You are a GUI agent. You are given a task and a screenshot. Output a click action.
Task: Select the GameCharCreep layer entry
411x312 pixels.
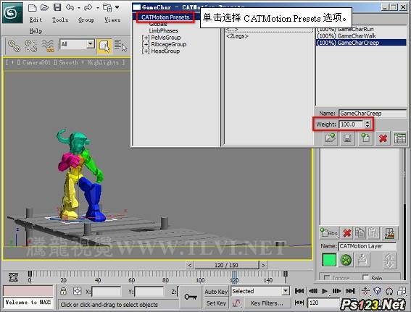point(362,43)
